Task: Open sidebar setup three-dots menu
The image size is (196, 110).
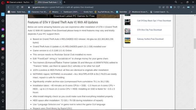Action: pos(3,107)
